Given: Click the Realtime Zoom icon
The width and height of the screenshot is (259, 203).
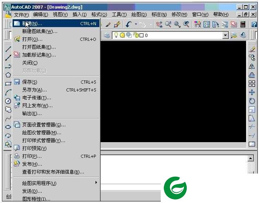Looking at the screenshot, I should click(168, 24).
